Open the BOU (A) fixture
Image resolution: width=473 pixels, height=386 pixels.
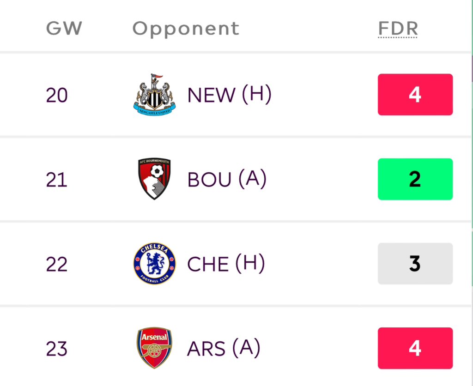click(227, 179)
